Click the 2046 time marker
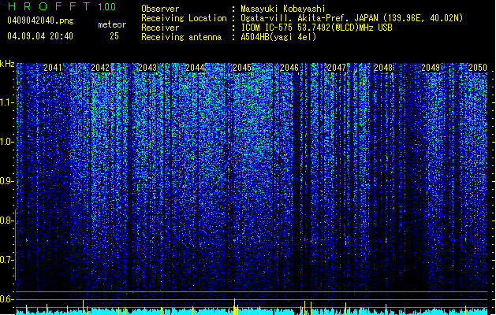Screen dimensions: 496x315 coord(289,68)
